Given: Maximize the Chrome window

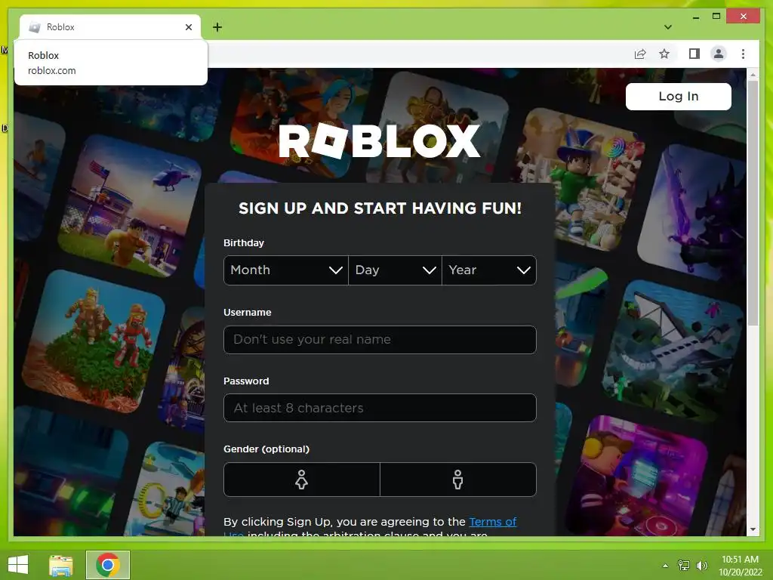Looking at the screenshot, I should tap(716, 17).
